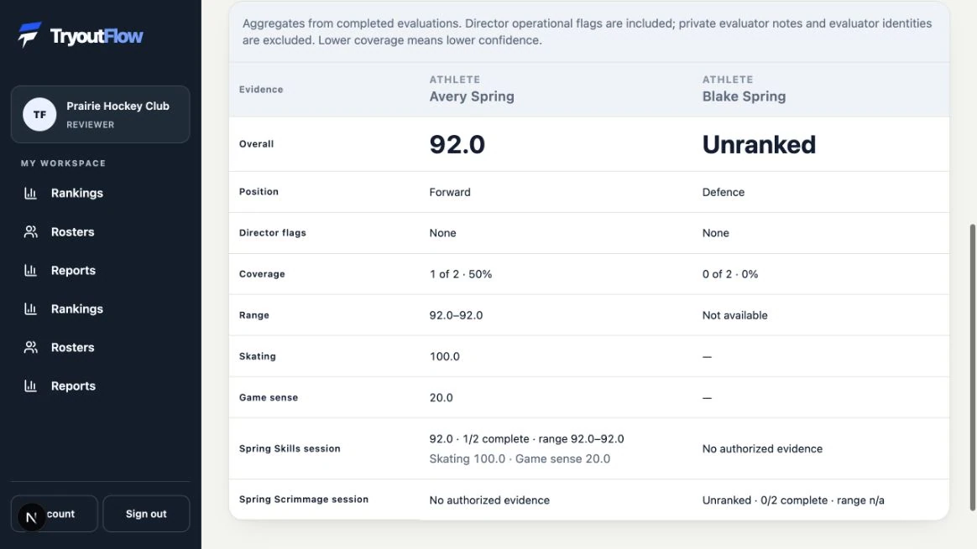
Task: Click the Game sense score 20.0
Action: tap(441, 397)
